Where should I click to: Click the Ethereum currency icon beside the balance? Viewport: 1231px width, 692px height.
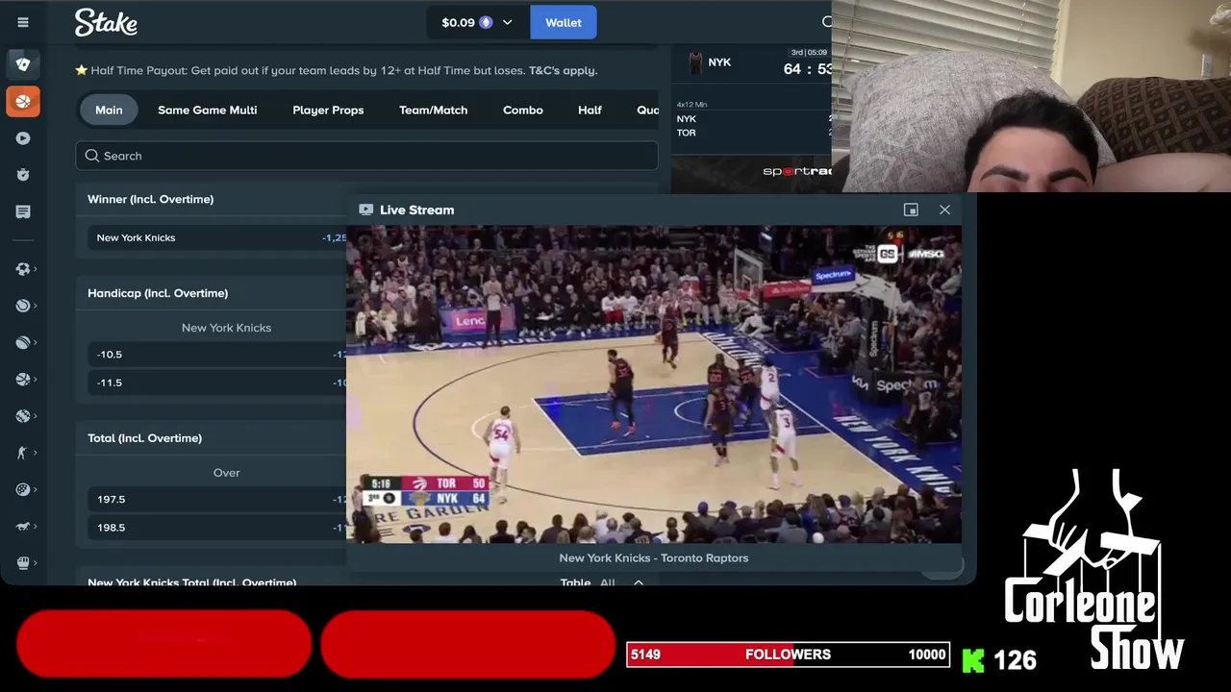point(486,22)
